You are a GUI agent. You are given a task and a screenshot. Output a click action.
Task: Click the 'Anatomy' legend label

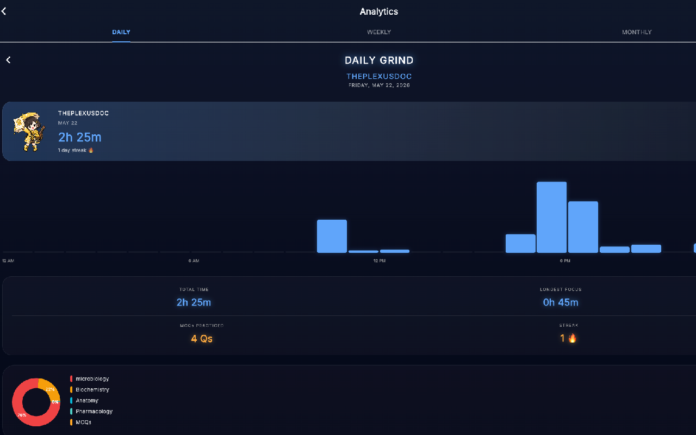click(x=87, y=400)
